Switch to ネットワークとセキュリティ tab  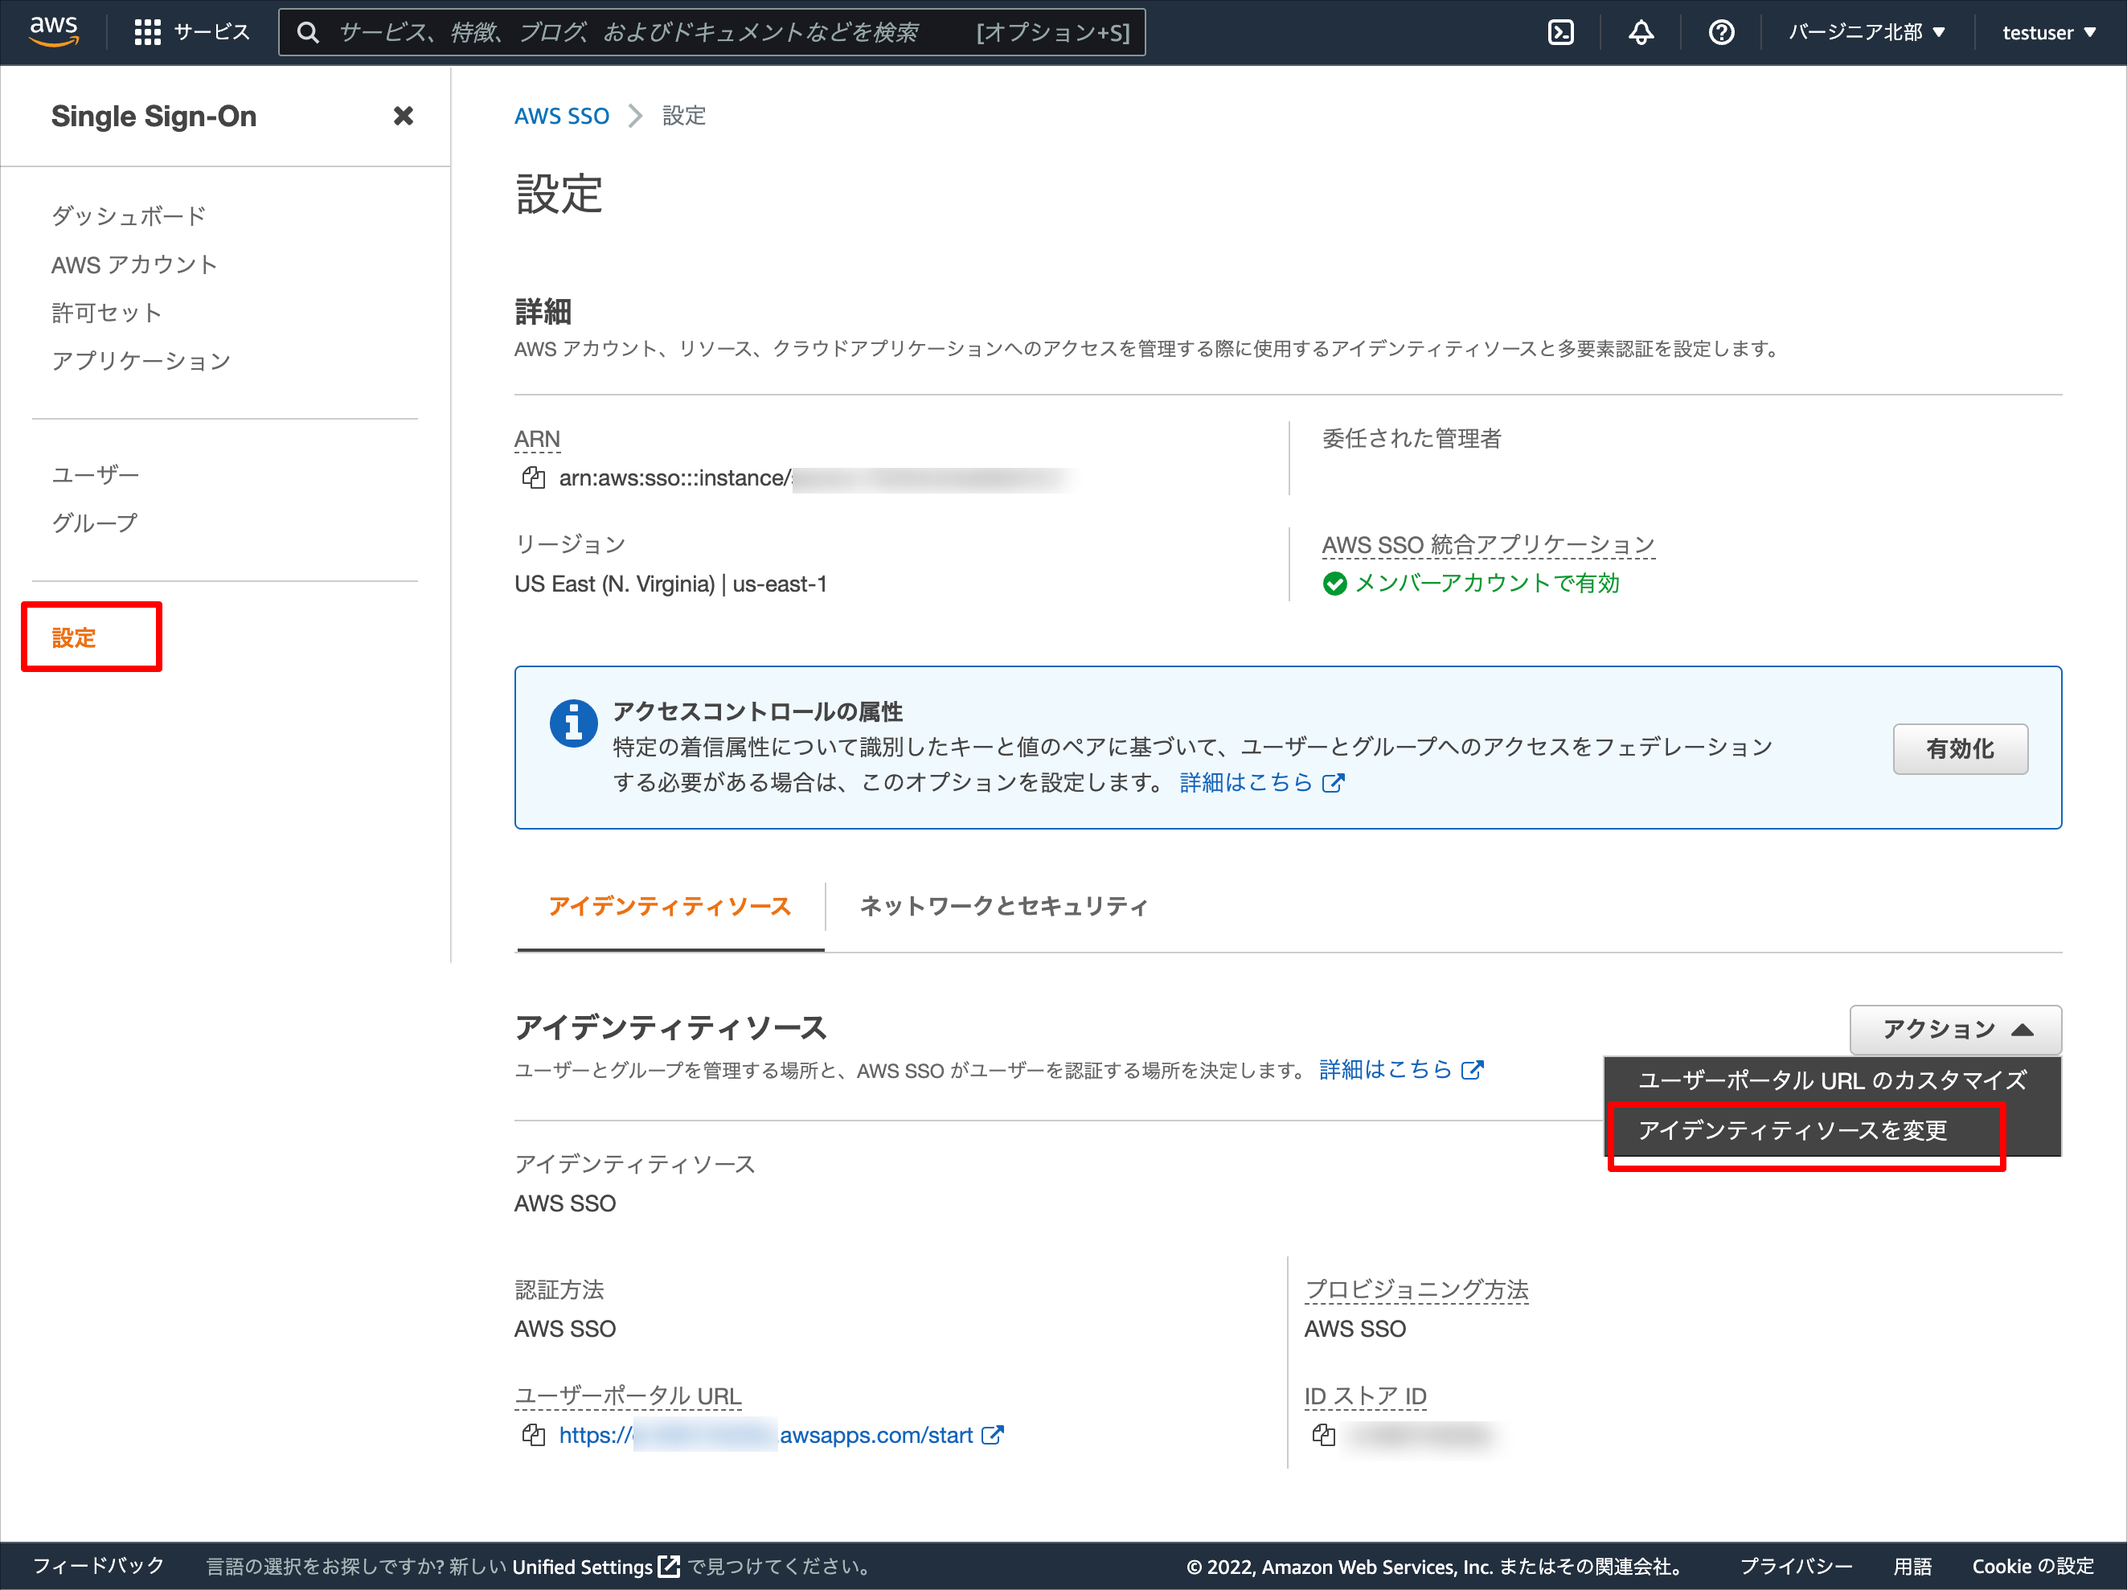pyautogui.click(x=1003, y=906)
